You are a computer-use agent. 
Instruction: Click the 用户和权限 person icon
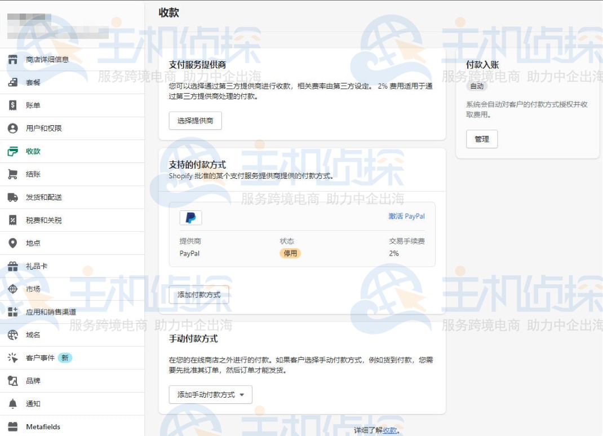pyautogui.click(x=14, y=128)
